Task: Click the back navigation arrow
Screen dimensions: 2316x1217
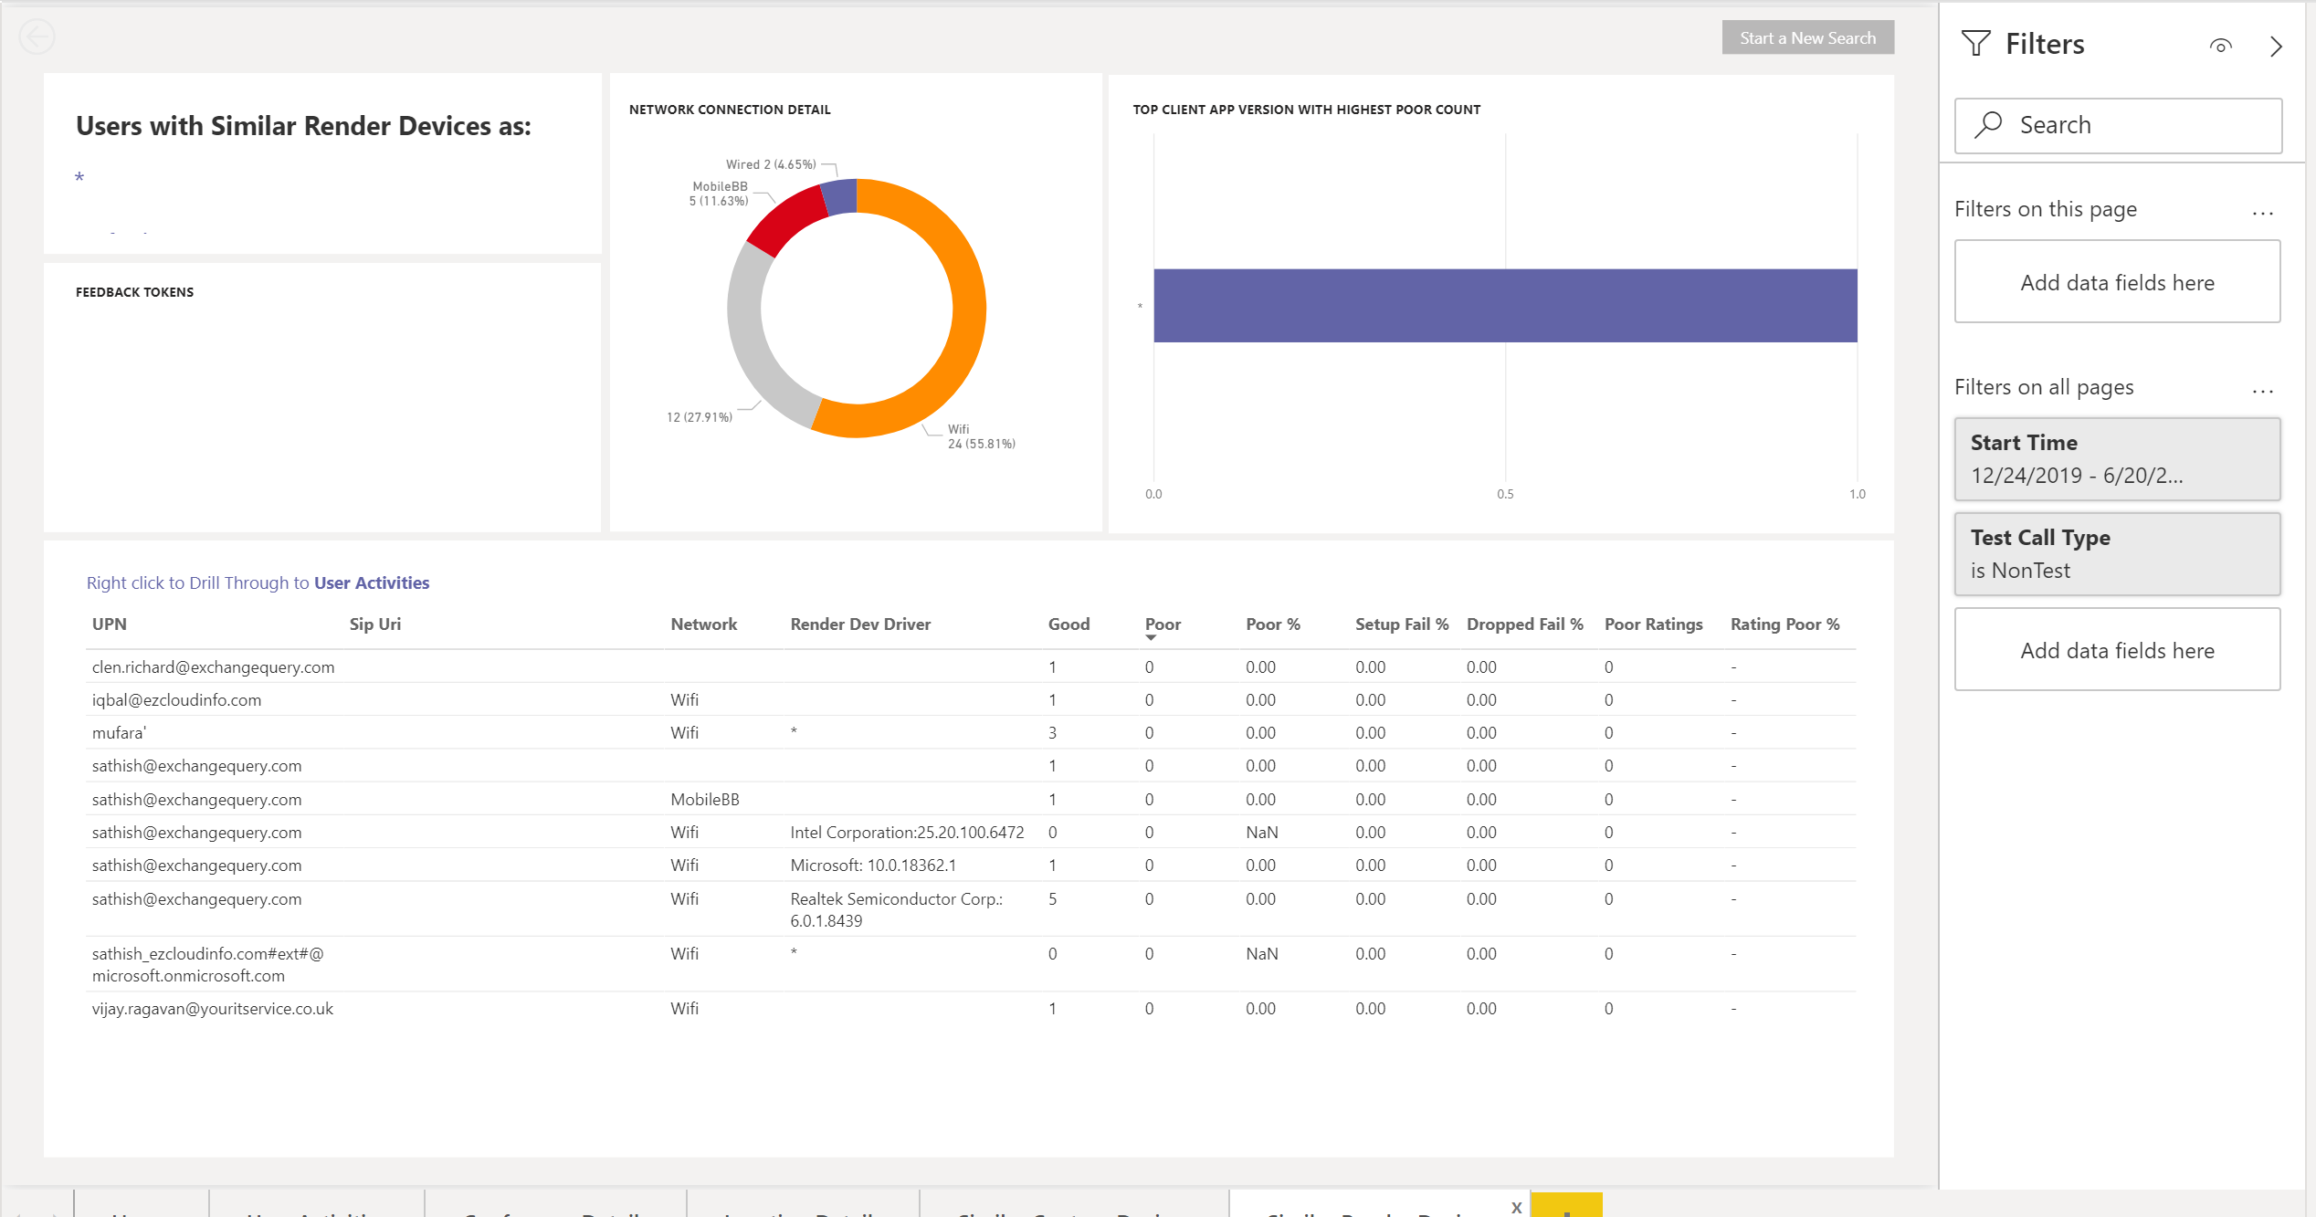Action: 37,37
